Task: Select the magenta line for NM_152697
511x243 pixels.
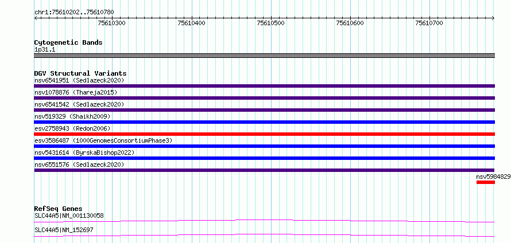Action: point(264,235)
